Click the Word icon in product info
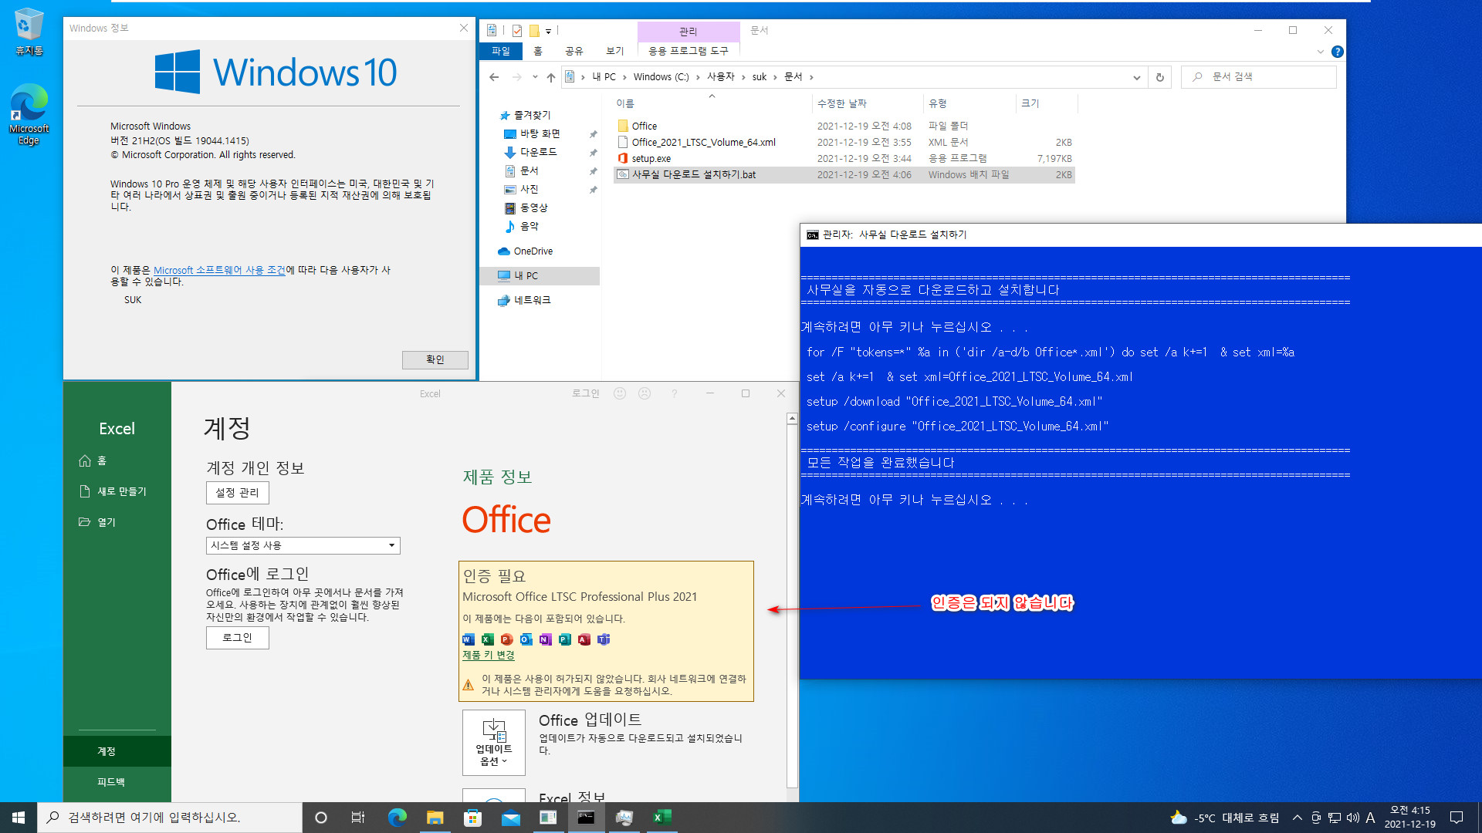 tap(469, 639)
